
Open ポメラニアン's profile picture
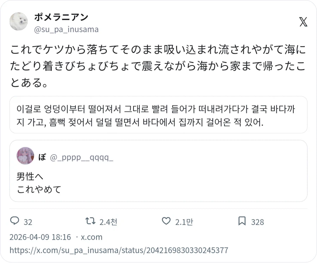pos(19,21)
